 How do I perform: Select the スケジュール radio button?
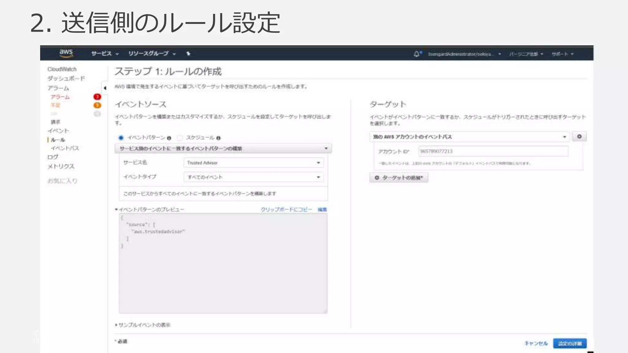tap(180, 138)
